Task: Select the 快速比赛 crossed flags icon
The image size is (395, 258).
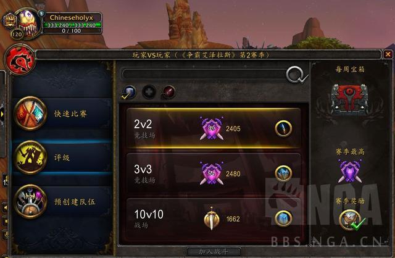Action: click(30, 114)
